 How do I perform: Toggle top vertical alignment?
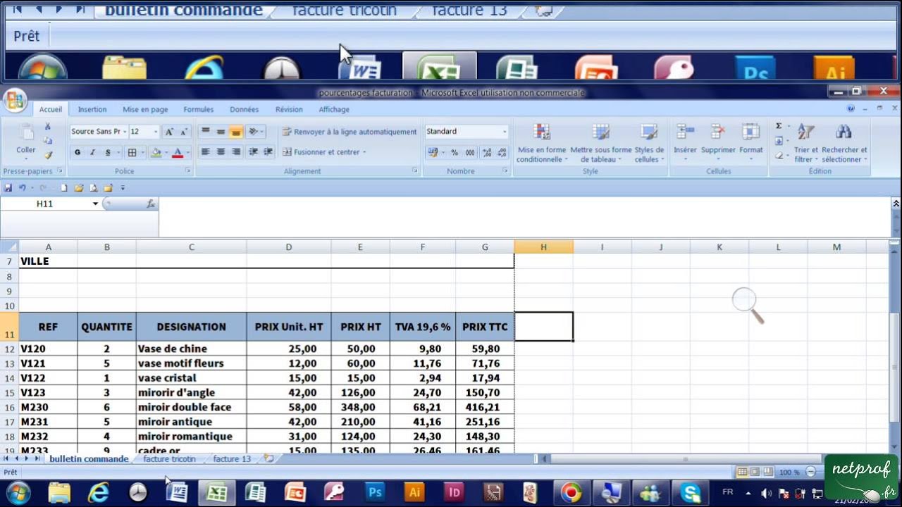click(x=205, y=132)
